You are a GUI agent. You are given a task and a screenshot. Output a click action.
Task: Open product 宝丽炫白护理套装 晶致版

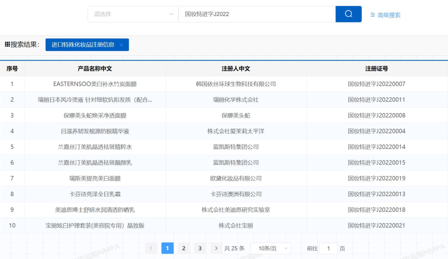[x=95, y=225]
